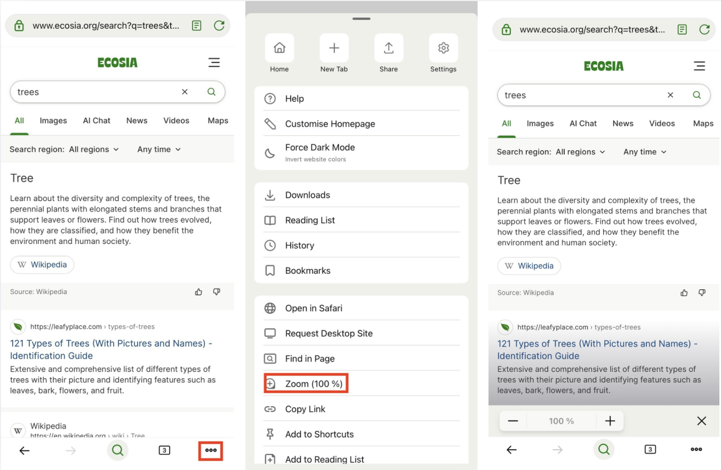Open Downloads from the menu
Image resolution: width=721 pixels, height=470 pixels.
(362, 195)
